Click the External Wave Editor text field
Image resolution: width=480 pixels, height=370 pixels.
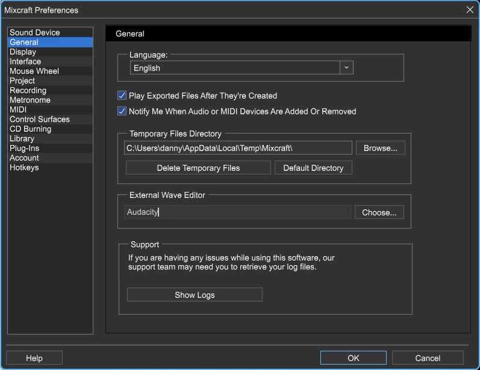237,212
